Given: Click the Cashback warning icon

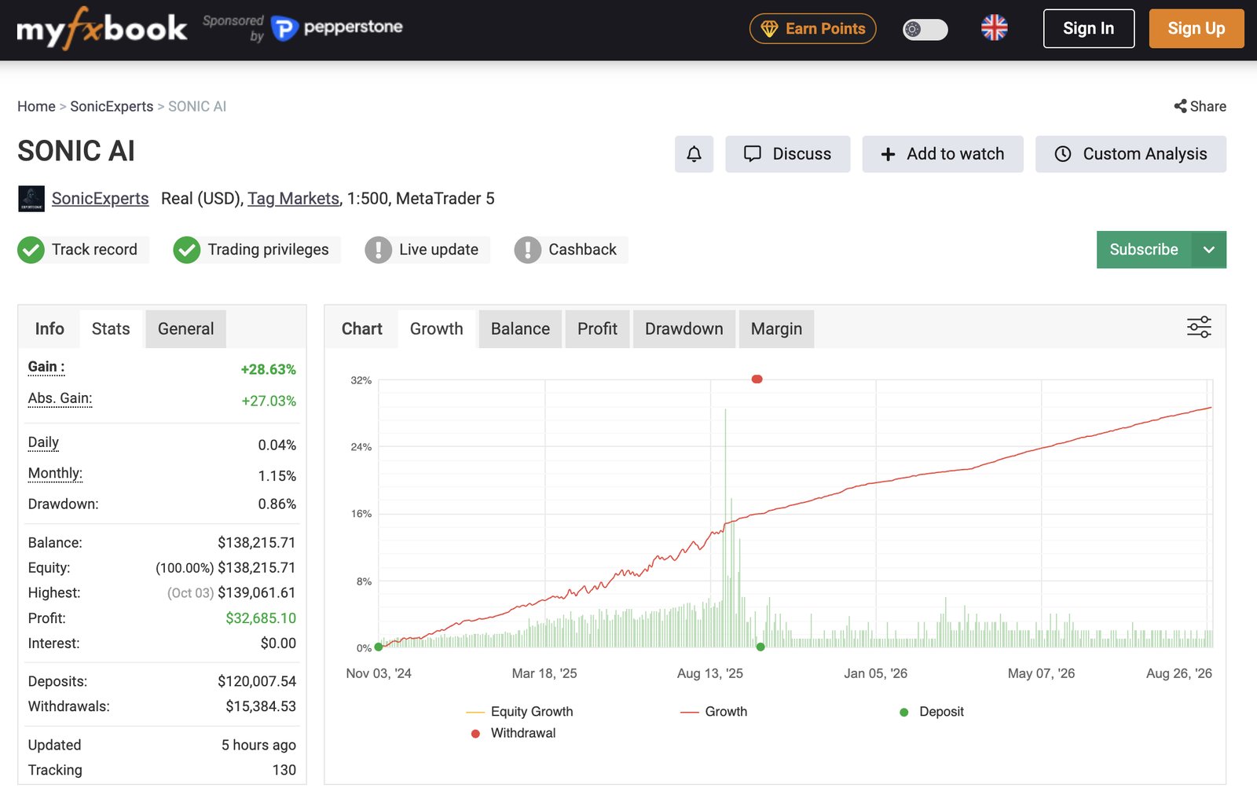Looking at the screenshot, I should (x=527, y=250).
